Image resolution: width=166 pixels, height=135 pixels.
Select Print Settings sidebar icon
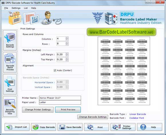coord(10,84)
